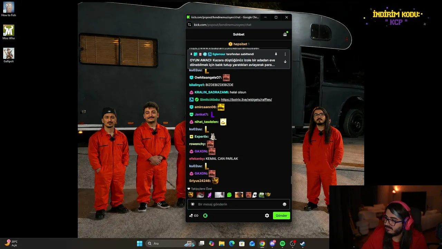
Task: Launch Copilot from the taskbar
Action: [x=212, y=243]
